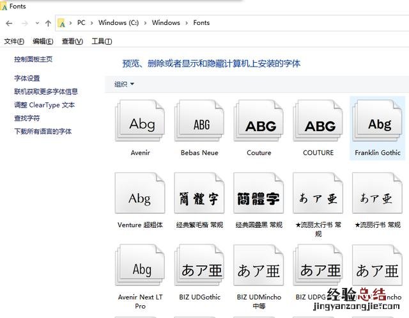409x318 pixels.
Task: Open 调整 ClearType 文本 link
Action: click(44, 105)
